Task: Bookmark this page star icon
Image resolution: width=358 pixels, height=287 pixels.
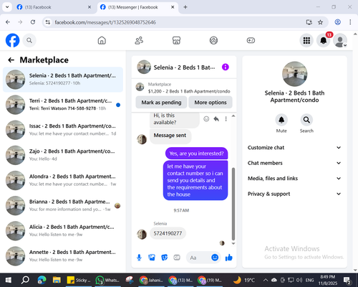Action: (x=320, y=22)
